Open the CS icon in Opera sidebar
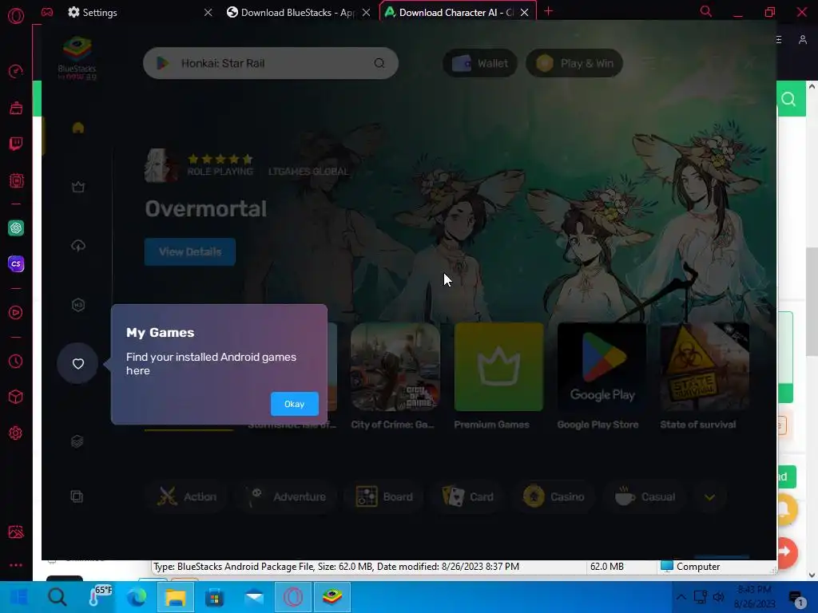The image size is (818, 613). (x=16, y=263)
